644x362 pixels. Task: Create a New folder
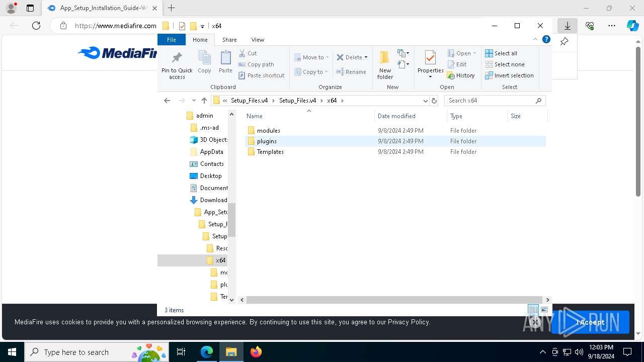[x=385, y=65]
